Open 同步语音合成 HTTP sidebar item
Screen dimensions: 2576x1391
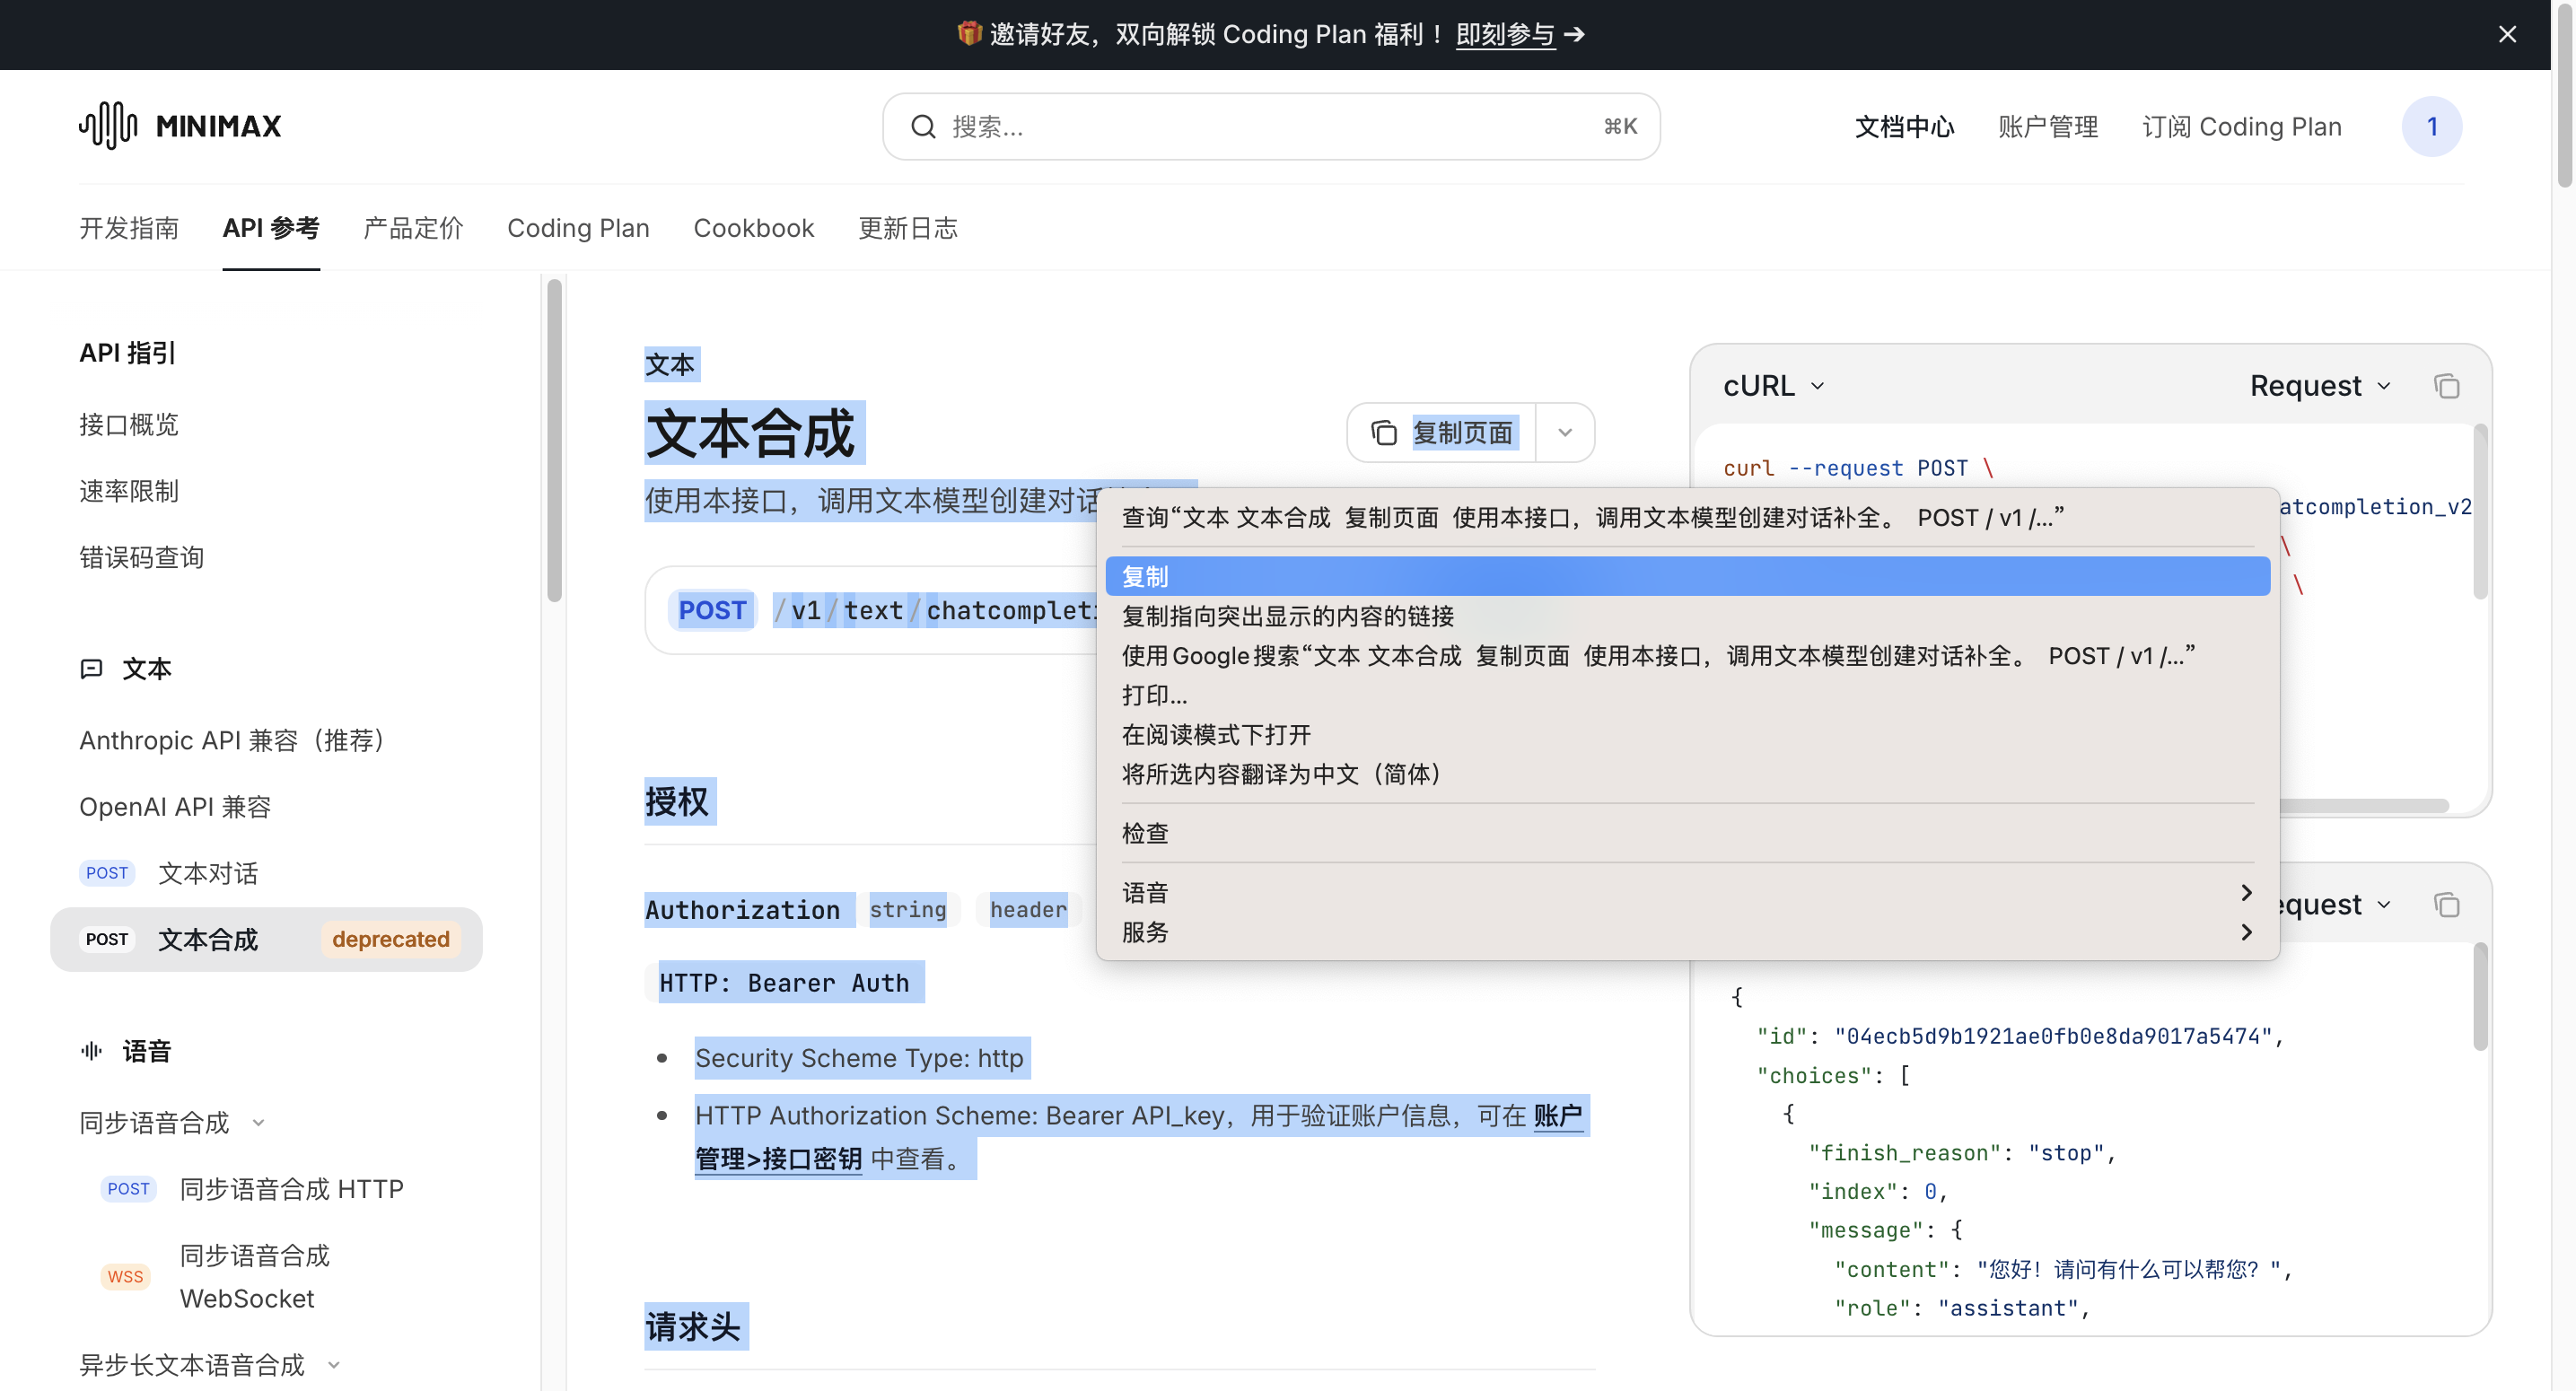click(252, 1189)
